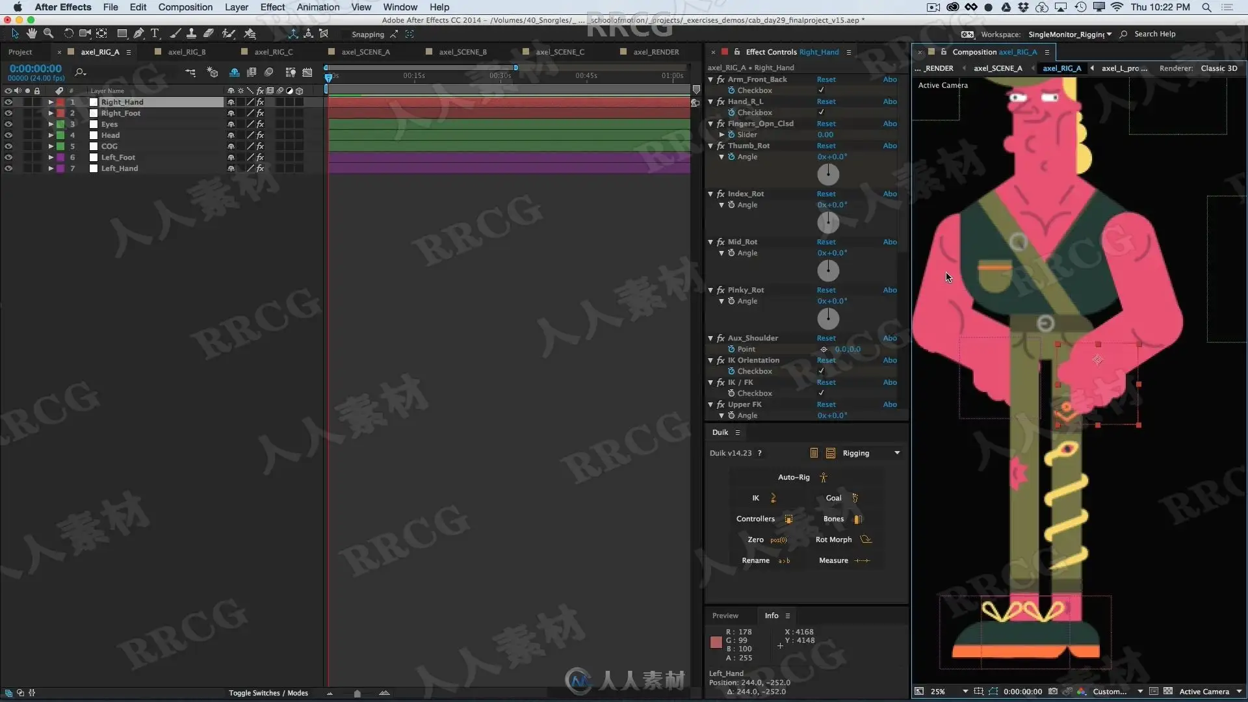
Task: Reset the Index_Rot effect
Action: (826, 194)
